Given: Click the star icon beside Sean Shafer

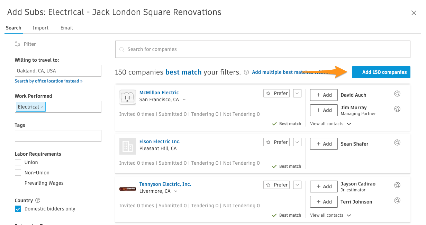Looking at the screenshot, I should pos(397,142).
